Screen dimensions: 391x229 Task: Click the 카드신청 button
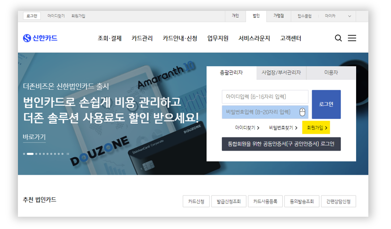click(196, 201)
